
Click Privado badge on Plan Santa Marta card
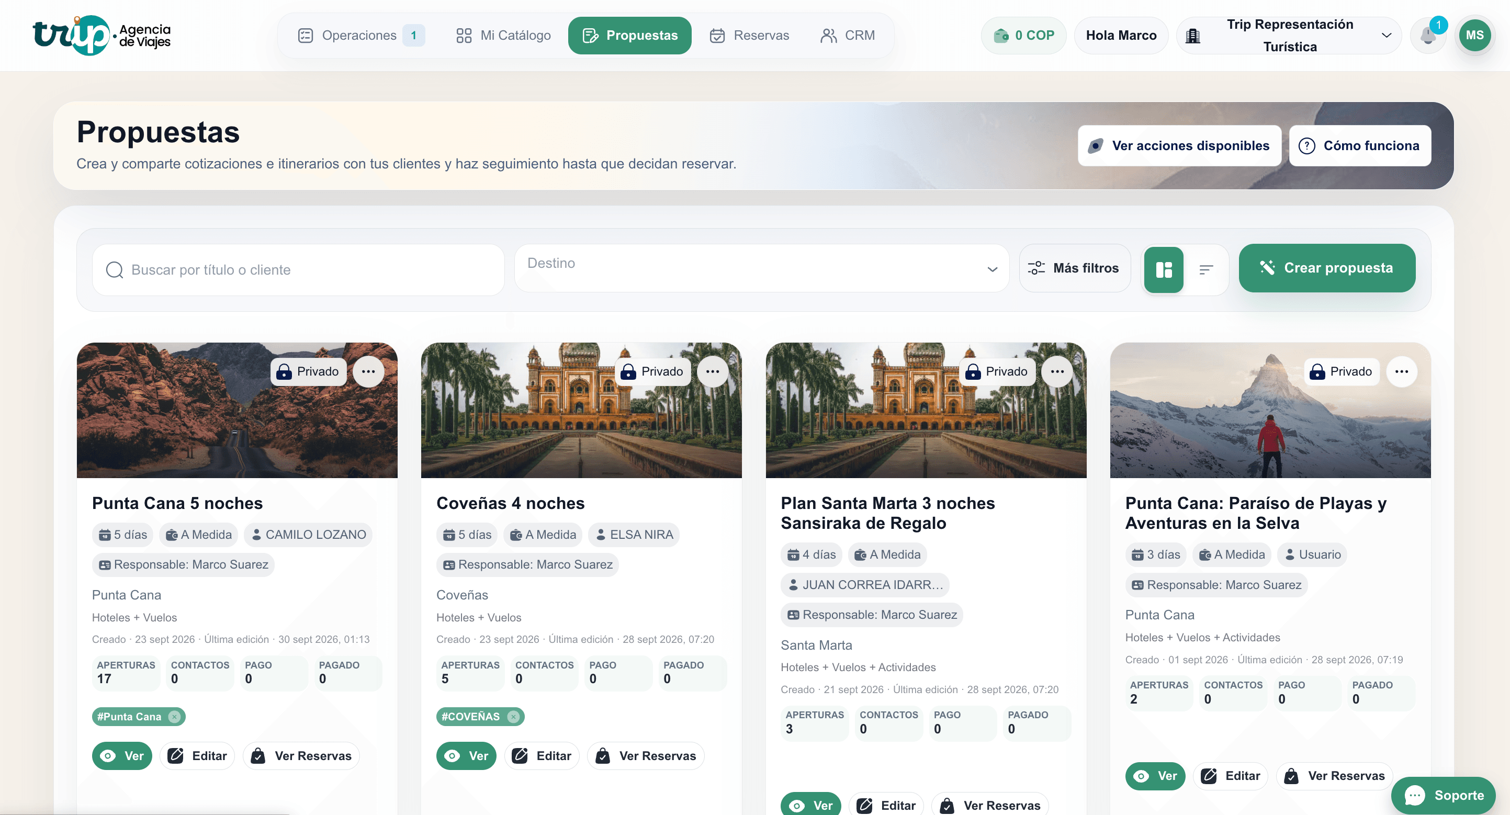point(997,371)
